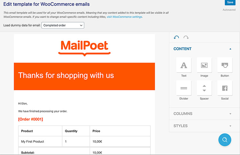Click the undo arrow icon
Viewport: 240px width, 155px height.
coord(176,37)
